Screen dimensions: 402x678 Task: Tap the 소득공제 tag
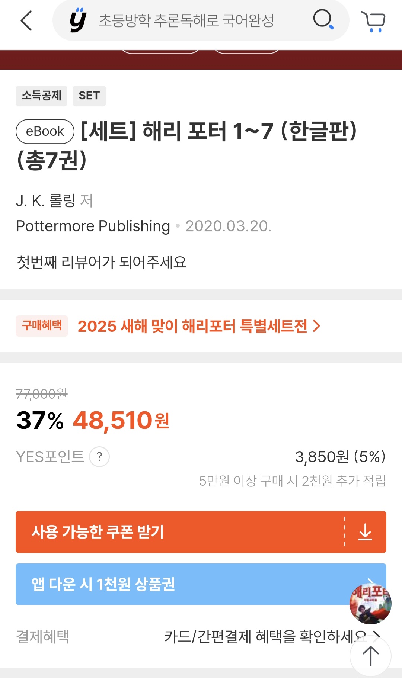[41, 96]
